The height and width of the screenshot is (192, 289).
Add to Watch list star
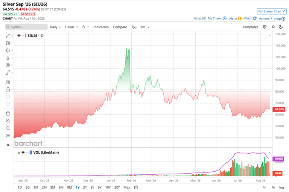point(250,18)
